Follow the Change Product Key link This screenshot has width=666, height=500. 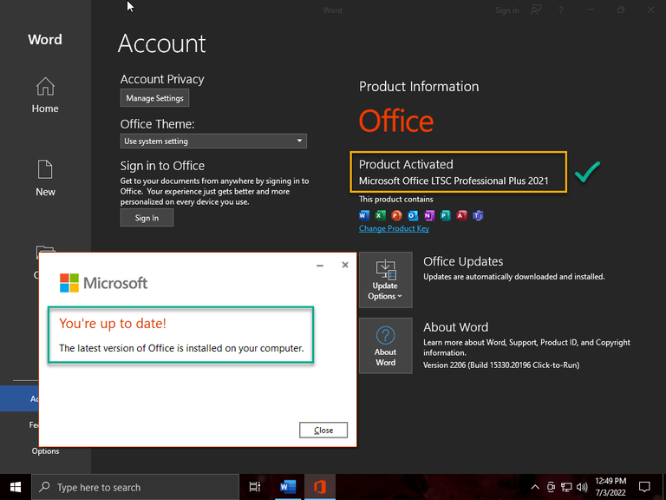click(x=394, y=228)
